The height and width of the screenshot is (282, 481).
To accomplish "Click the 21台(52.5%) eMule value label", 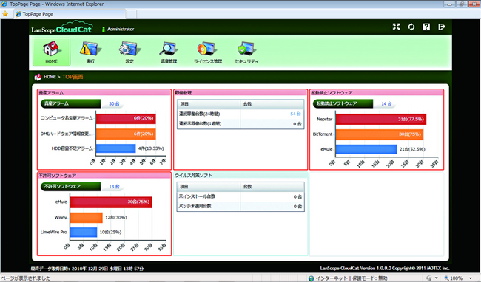I will pos(412,149).
